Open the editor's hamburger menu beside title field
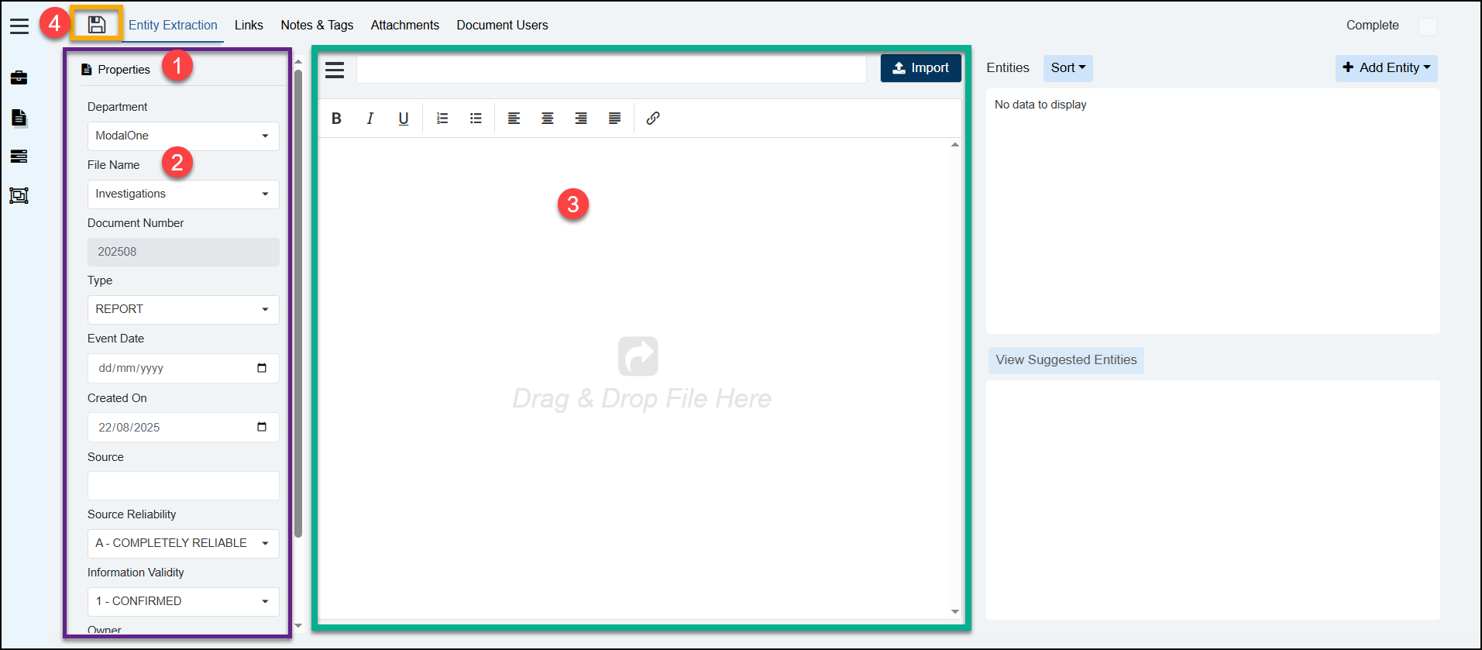 pyautogui.click(x=335, y=70)
